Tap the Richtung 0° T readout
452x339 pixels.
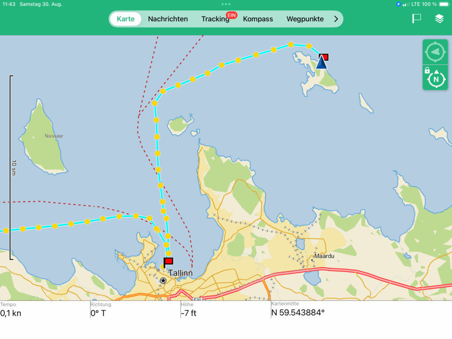point(135,309)
